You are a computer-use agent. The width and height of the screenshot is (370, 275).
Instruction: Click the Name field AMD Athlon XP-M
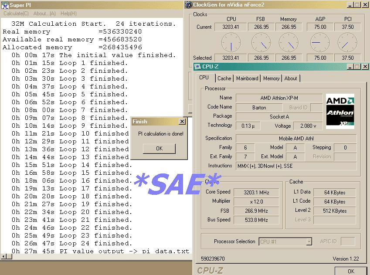pos(279,98)
